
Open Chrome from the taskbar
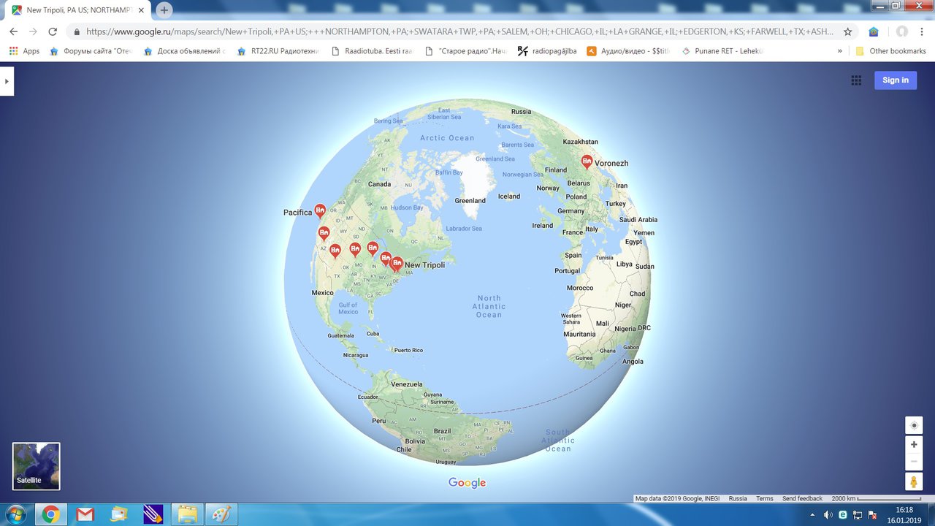pos(50,514)
